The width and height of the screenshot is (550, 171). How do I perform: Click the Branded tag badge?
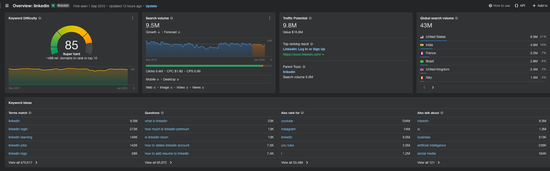(63, 6)
